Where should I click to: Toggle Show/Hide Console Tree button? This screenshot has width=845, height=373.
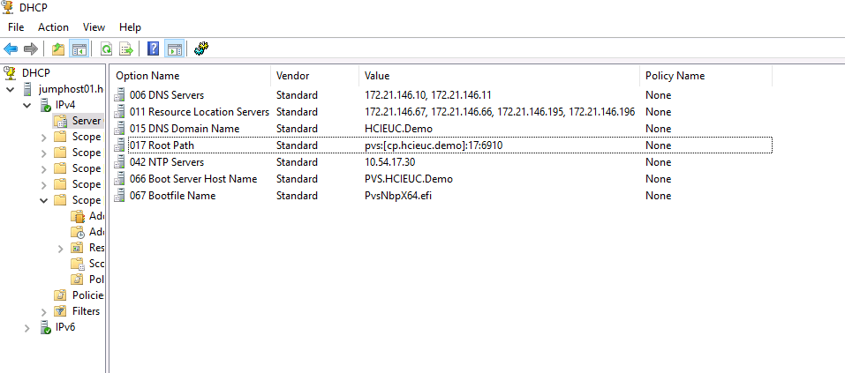tap(79, 48)
